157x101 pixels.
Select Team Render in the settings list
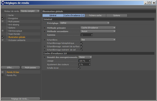click(14, 34)
